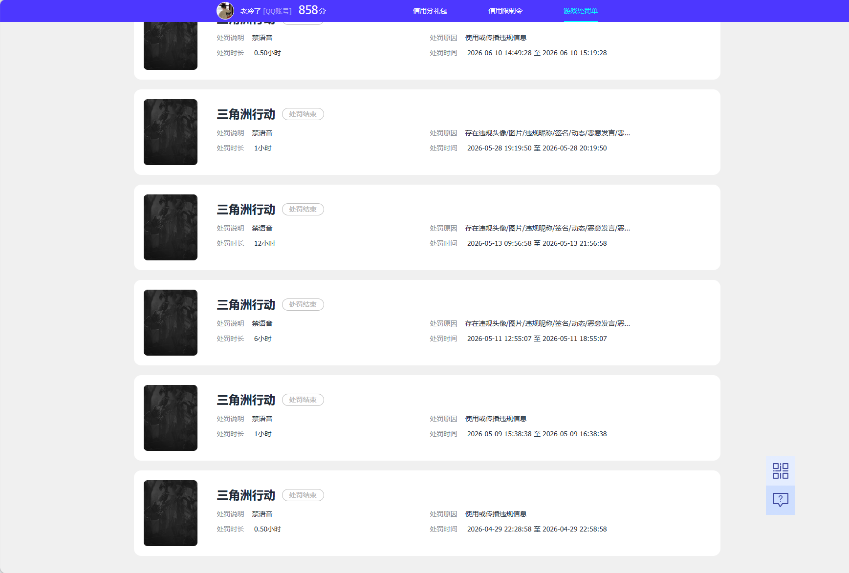Image resolution: width=849 pixels, height=573 pixels.
Task: Click 三角洲行动 title on 2026-04-29 card
Action: click(x=246, y=495)
